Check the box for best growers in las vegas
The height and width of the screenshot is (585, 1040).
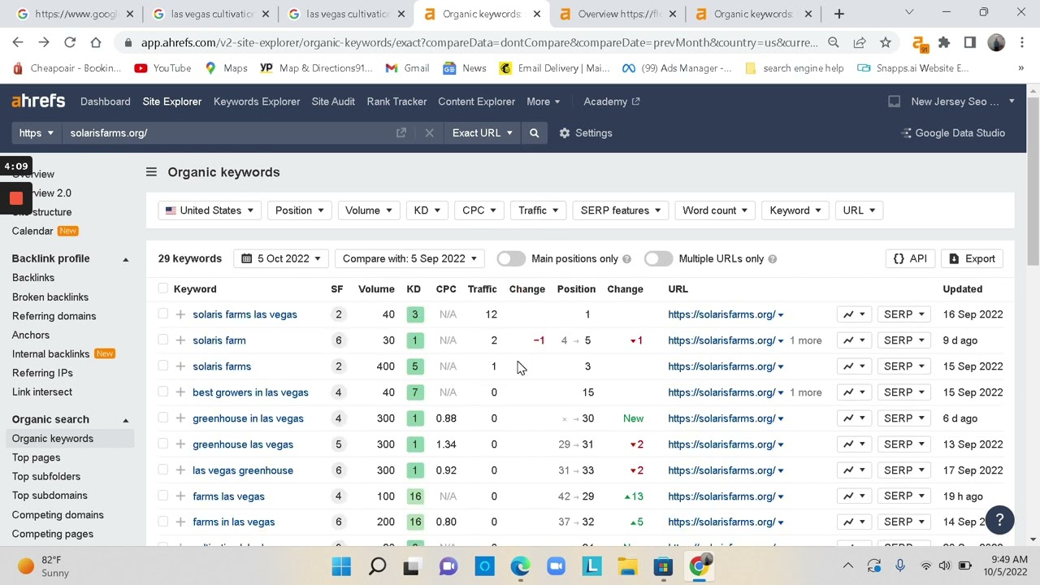(163, 392)
